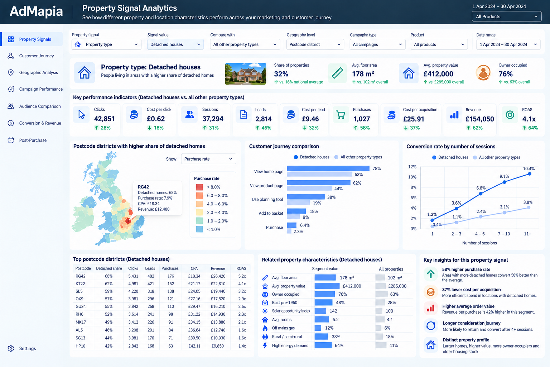The height and width of the screenshot is (367, 550).
Task: Go to Customer Journey section
Action: [36, 56]
